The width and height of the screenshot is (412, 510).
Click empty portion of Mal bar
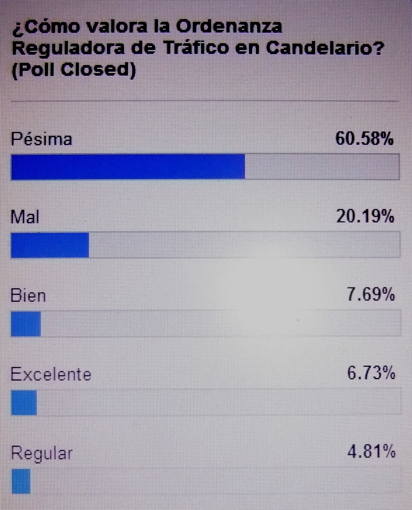pyautogui.click(x=244, y=245)
